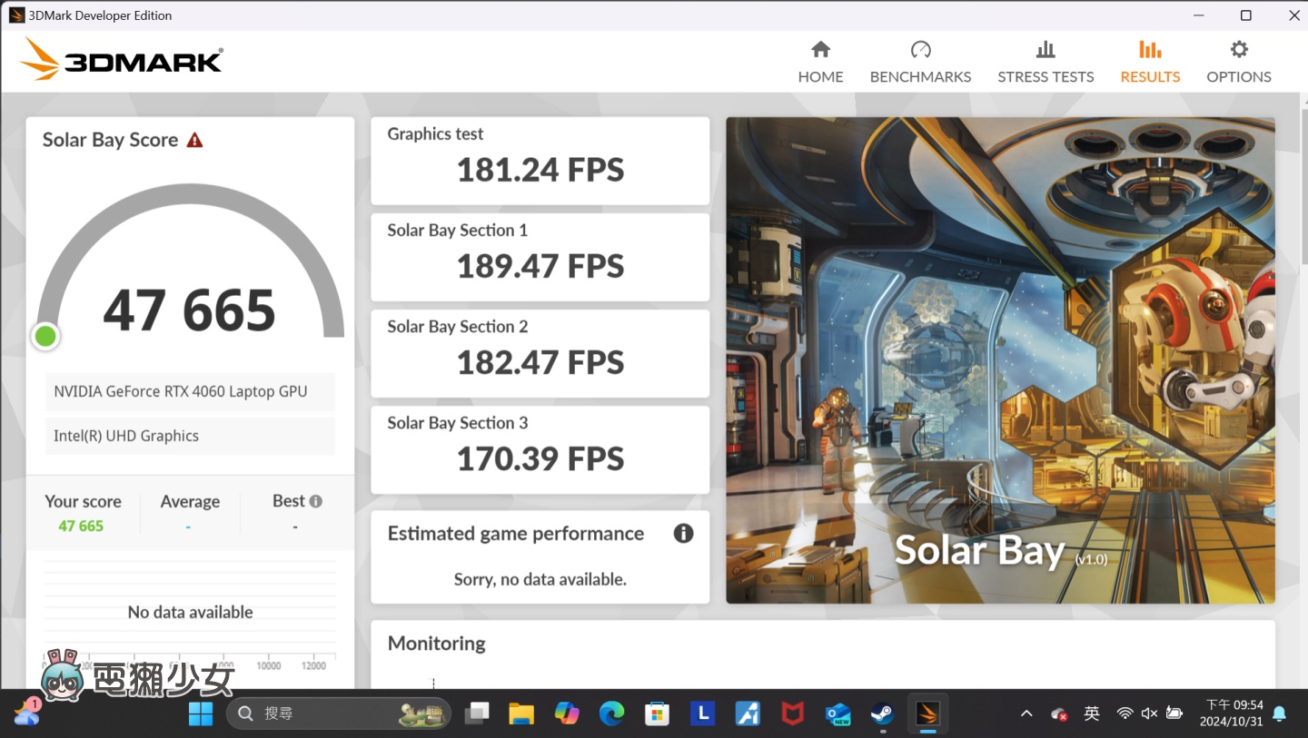Open McAfee from the taskbar
This screenshot has width=1308, height=738.
[x=792, y=714]
